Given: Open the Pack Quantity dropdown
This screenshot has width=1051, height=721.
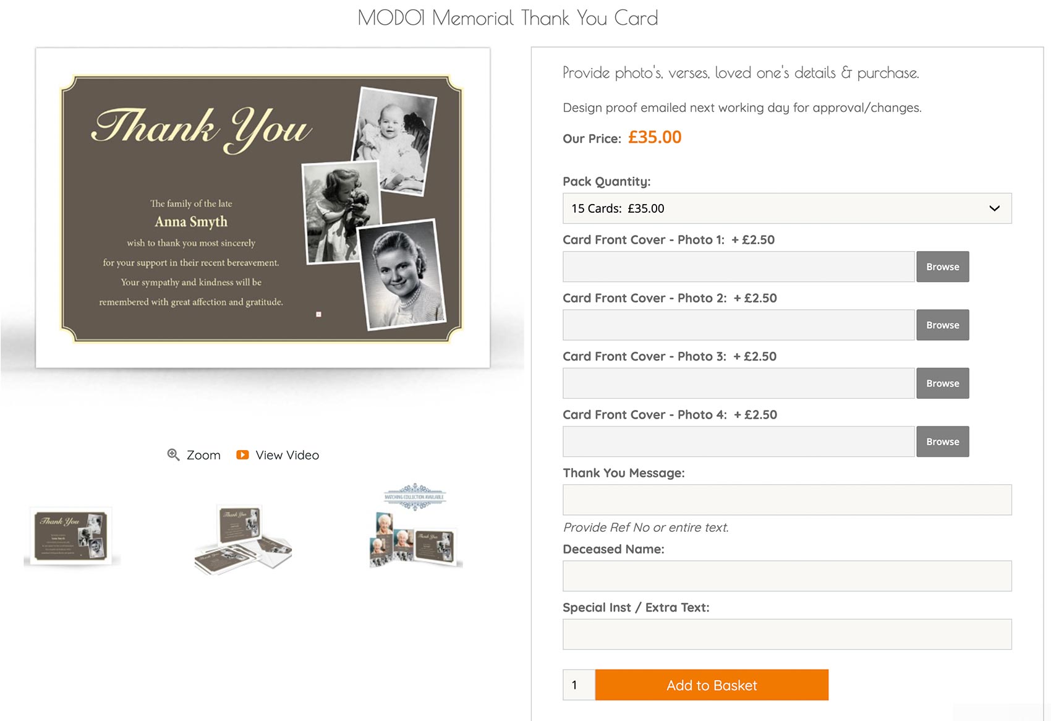Looking at the screenshot, I should click(787, 208).
